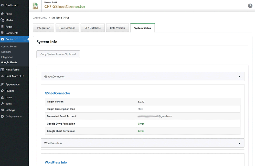Image resolution: width=256 pixels, height=166 pixels.
Task: Click the Plugins plug icon
Action: (x=2, y=91)
